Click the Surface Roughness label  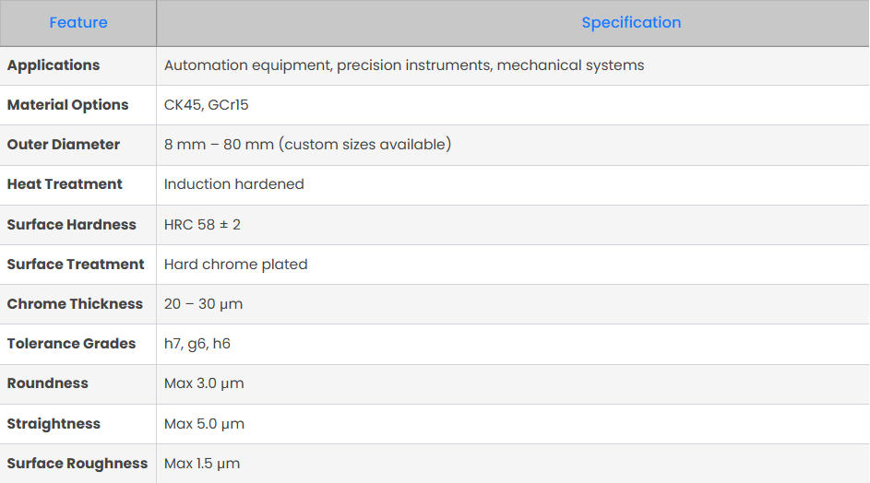[x=77, y=464]
